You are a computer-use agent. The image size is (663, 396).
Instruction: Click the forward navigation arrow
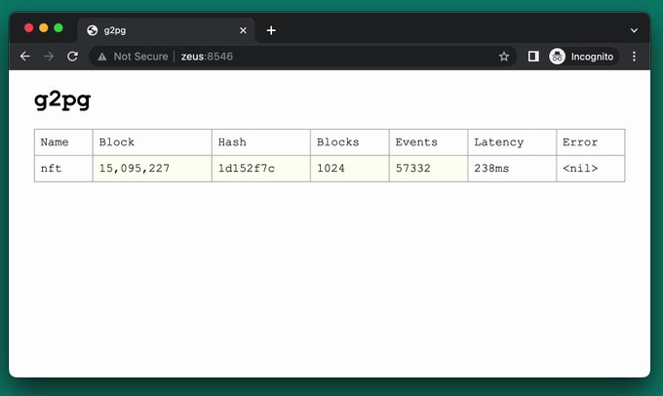pyautogui.click(x=49, y=57)
